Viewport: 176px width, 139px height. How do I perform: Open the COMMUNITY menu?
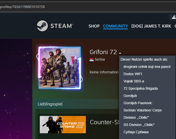click(x=115, y=26)
